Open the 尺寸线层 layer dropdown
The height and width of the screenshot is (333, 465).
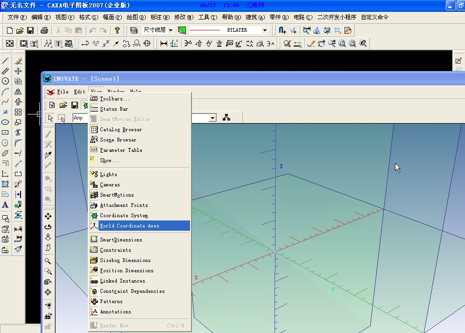[170, 30]
